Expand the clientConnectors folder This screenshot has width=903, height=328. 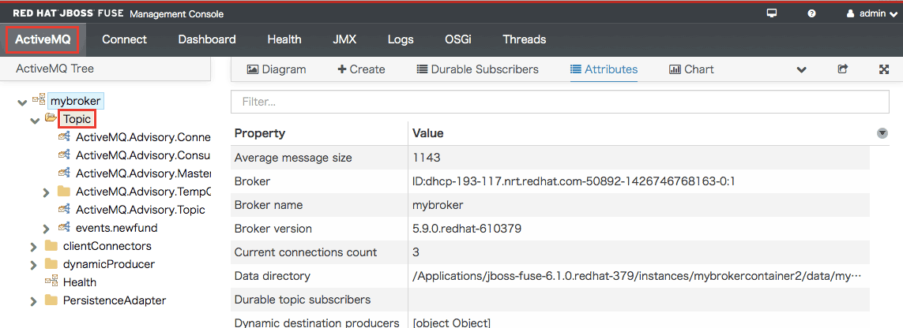[x=34, y=247]
